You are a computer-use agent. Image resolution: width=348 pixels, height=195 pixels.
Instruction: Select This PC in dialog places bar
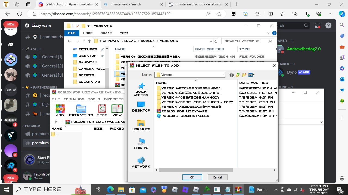pos(141,144)
